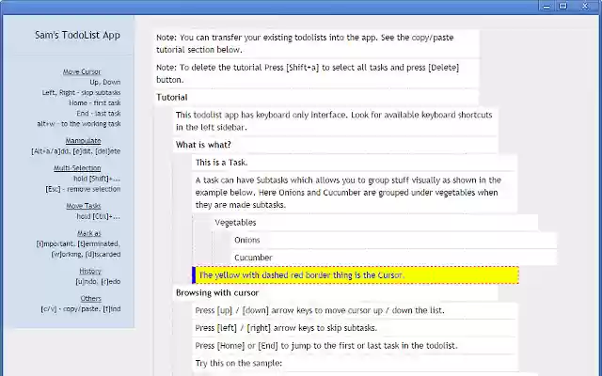Minimize the TodoList window
This screenshot has width=602, height=376.
tap(546, 7)
